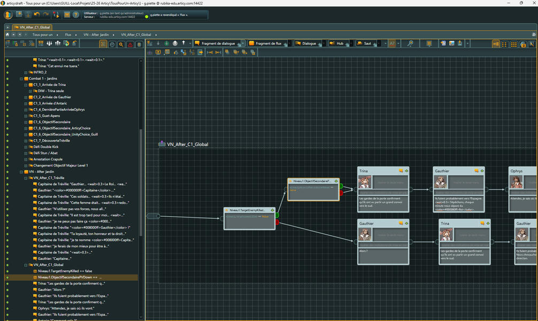Click the red warning triangle icon
The width and height of the screenshot is (538, 321).
click(x=131, y=44)
